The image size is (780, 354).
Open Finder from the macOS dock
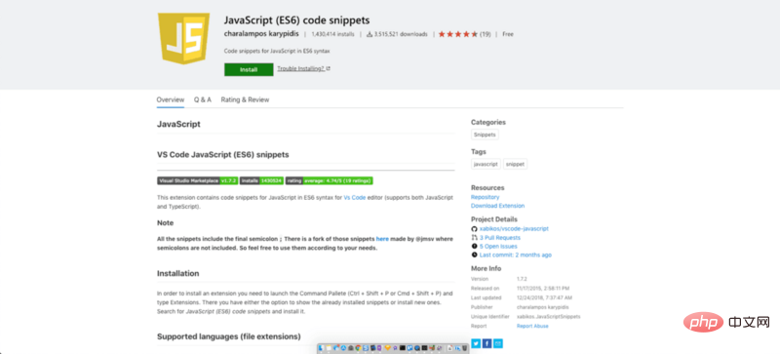[x=321, y=348]
